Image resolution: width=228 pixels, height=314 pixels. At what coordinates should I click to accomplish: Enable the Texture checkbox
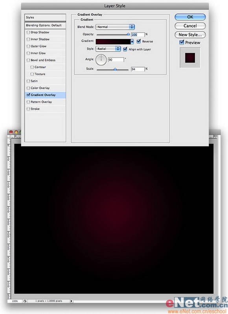32,74
